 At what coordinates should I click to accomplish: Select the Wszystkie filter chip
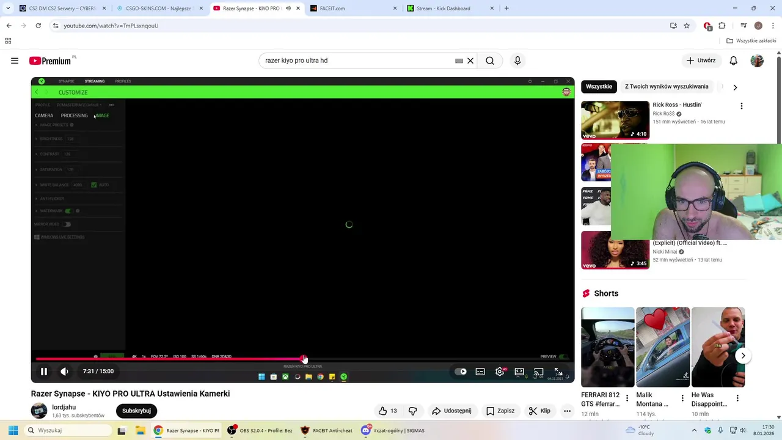click(599, 87)
